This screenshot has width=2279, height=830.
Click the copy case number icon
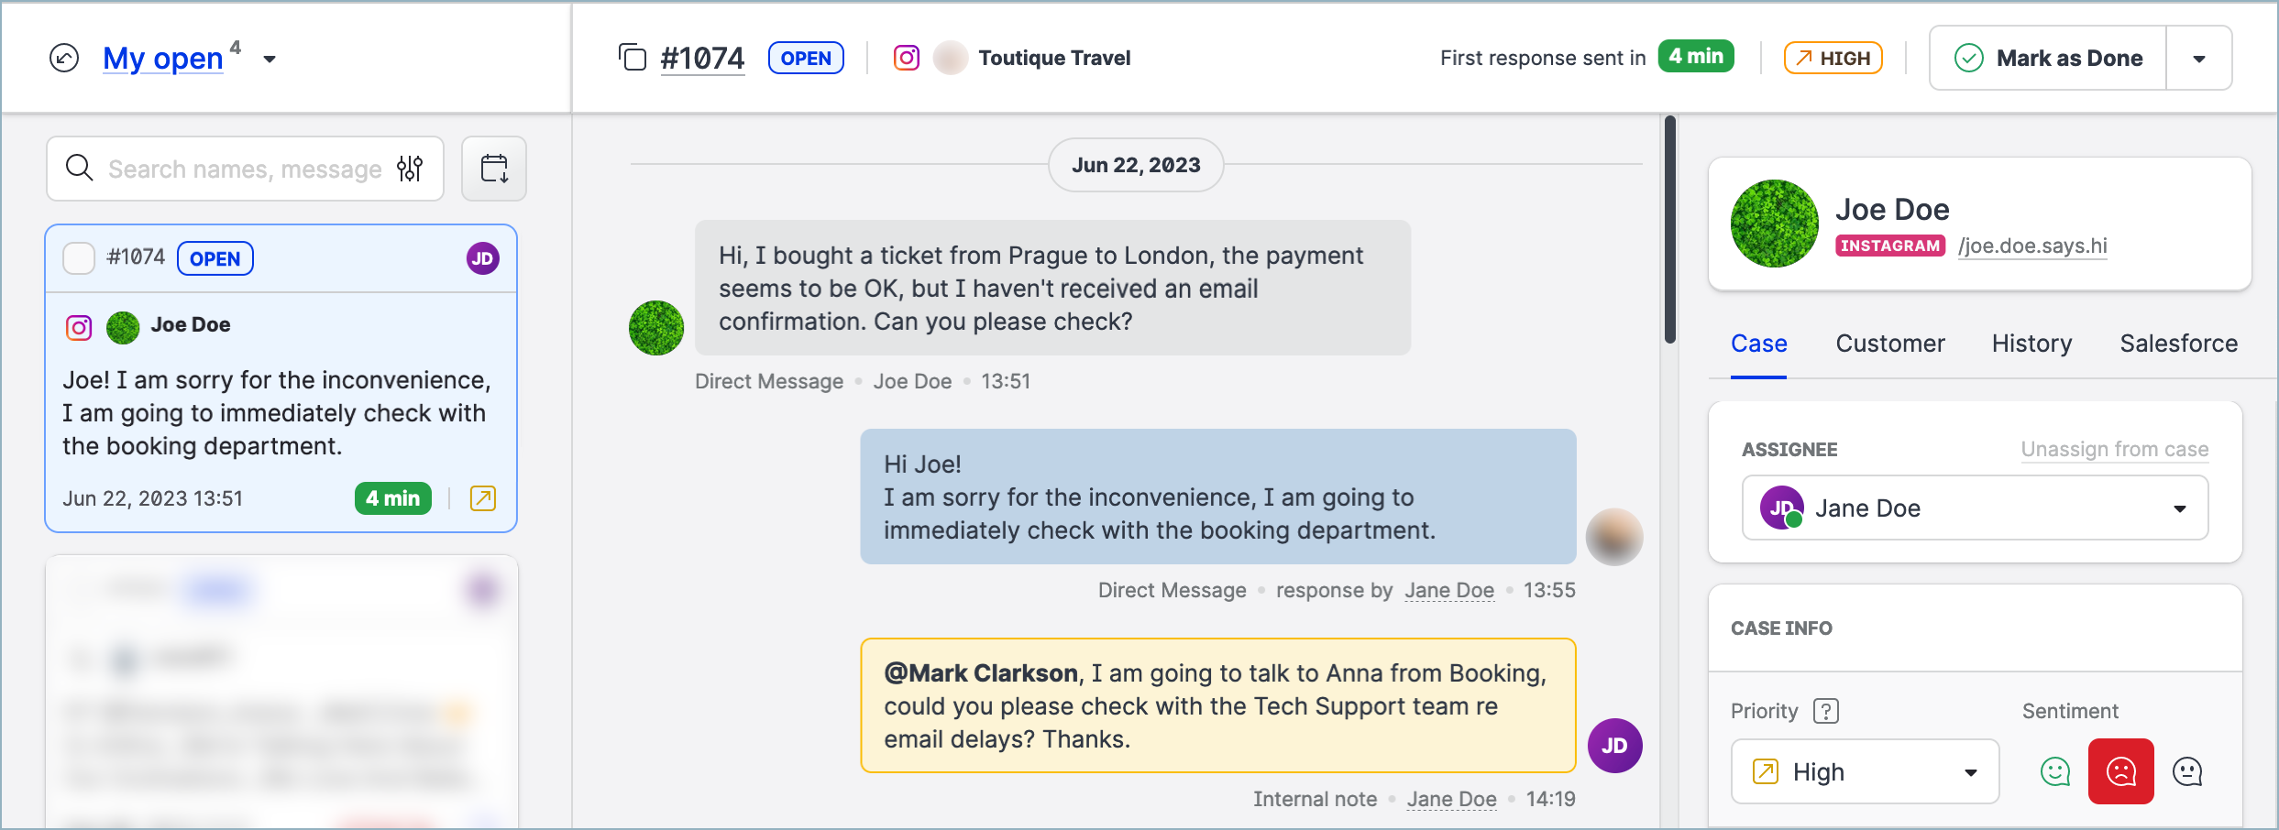(633, 58)
